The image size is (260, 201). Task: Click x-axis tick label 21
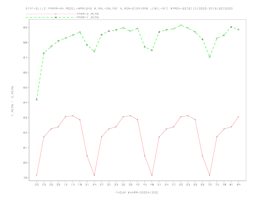[87, 185]
